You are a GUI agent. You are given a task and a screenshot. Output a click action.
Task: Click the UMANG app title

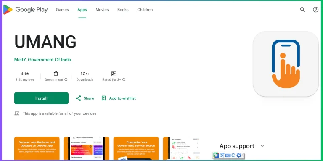(45, 42)
